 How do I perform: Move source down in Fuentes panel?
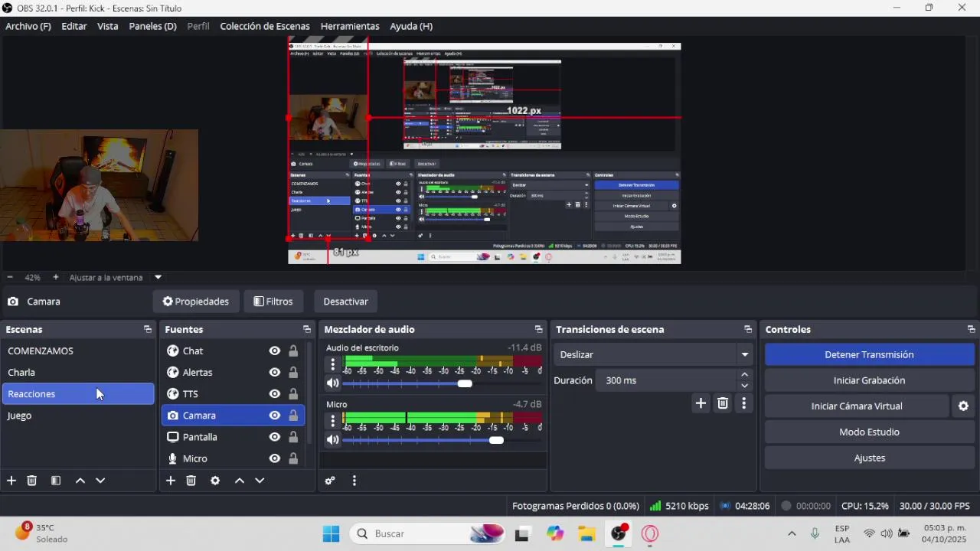point(260,481)
